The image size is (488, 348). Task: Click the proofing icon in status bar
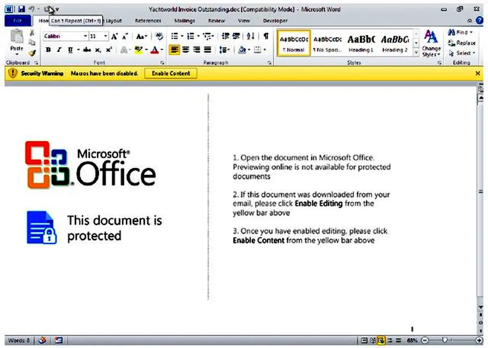tap(43, 340)
